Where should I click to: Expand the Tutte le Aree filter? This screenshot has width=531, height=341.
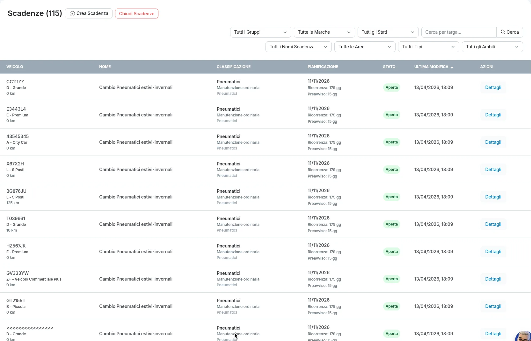click(365, 47)
